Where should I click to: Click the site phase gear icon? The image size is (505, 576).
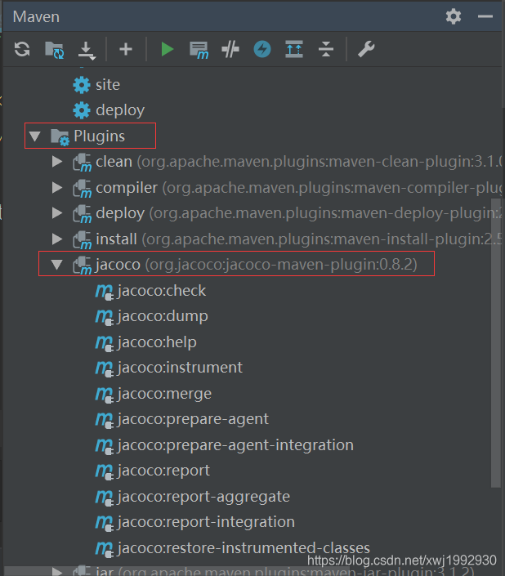[82, 85]
